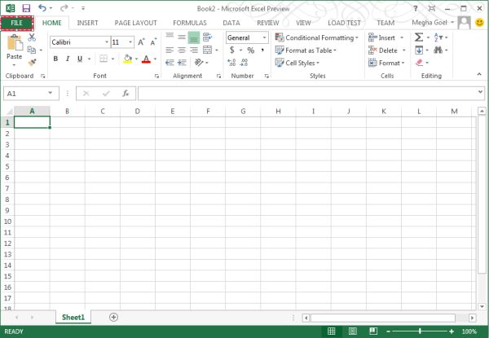This screenshot has width=489, height=338.
Task: Click the Merge & Center icon
Action: click(207, 50)
